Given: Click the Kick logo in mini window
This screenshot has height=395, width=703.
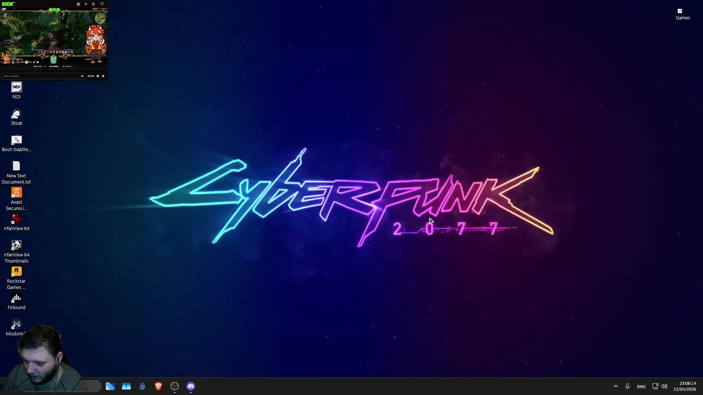Looking at the screenshot, I should click(x=8, y=4).
